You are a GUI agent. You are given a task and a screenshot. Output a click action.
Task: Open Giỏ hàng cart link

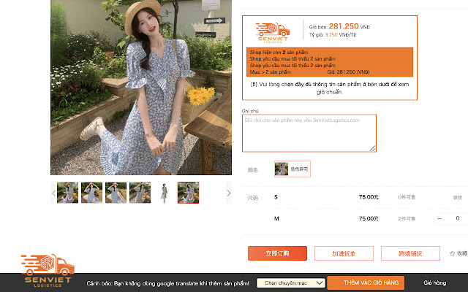(435, 283)
